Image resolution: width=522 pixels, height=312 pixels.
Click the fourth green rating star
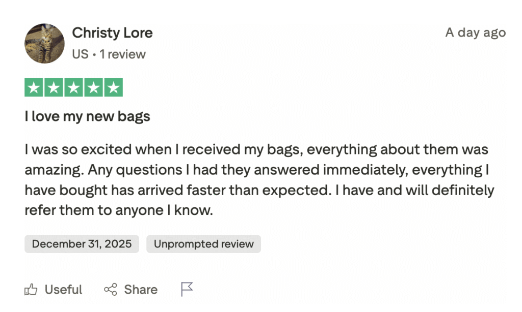pyautogui.click(x=93, y=88)
